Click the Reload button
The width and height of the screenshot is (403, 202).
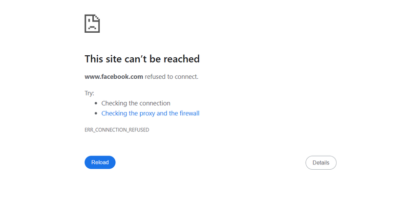point(100,162)
